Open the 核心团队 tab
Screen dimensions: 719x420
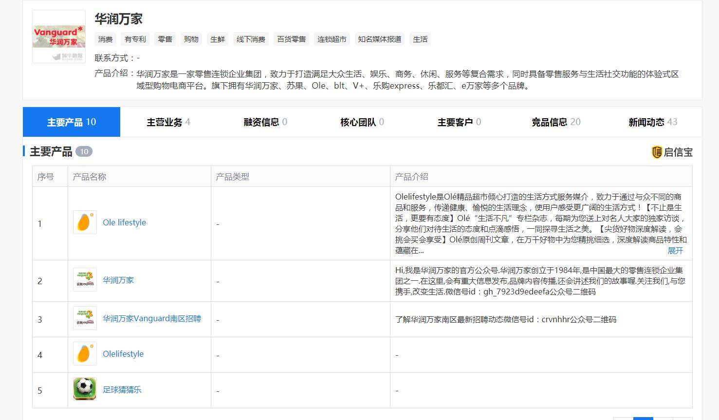[x=362, y=122]
